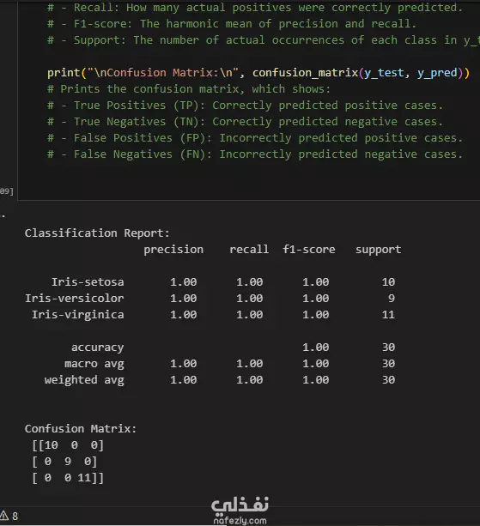Click the confusion_matrix function name in code
The image size is (480, 526).
pos(305,73)
